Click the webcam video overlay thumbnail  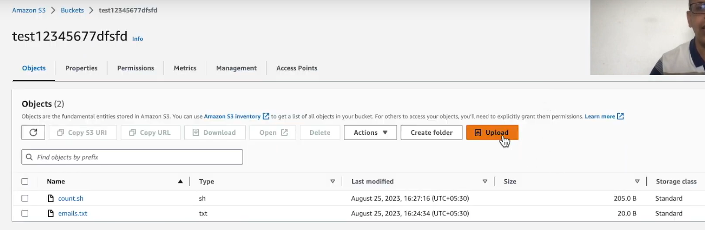coord(648,37)
